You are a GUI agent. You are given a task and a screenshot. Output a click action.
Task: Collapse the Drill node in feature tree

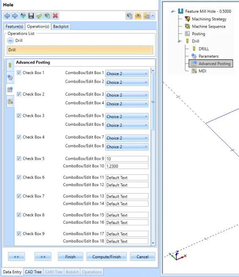(x=180, y=41)
